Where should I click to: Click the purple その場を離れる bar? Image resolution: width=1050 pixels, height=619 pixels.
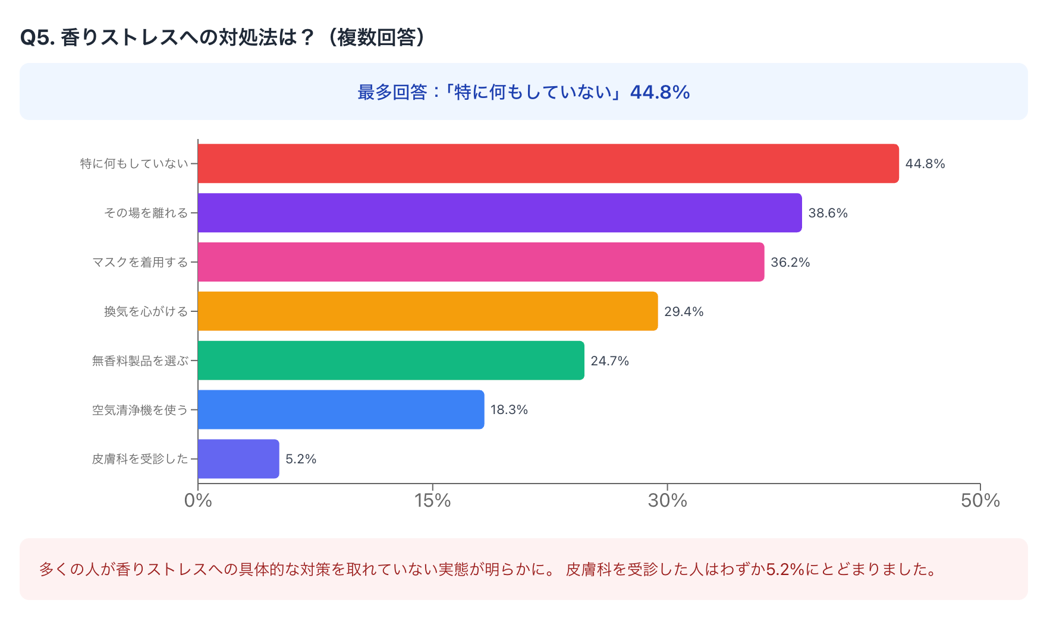tap(499, 213)
